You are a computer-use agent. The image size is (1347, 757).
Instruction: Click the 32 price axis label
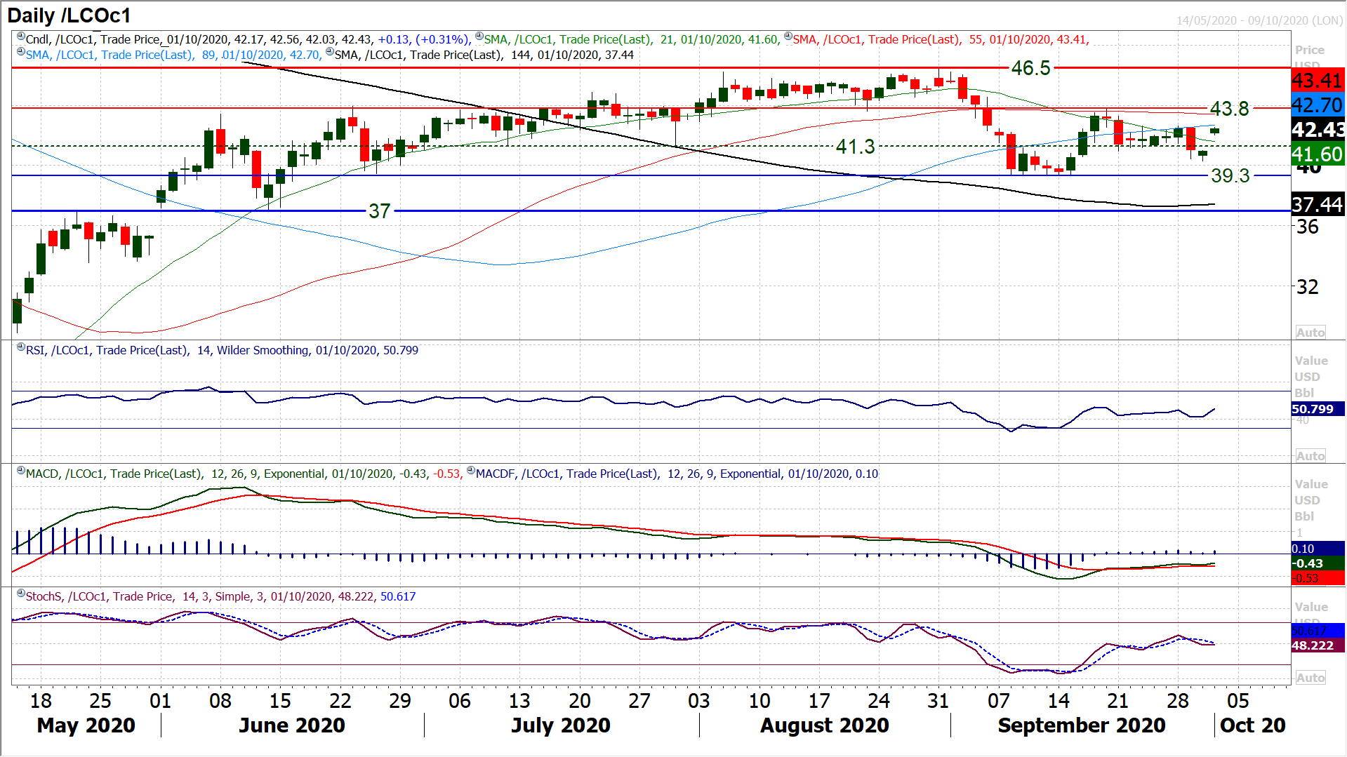click(x=1307, y=286)
